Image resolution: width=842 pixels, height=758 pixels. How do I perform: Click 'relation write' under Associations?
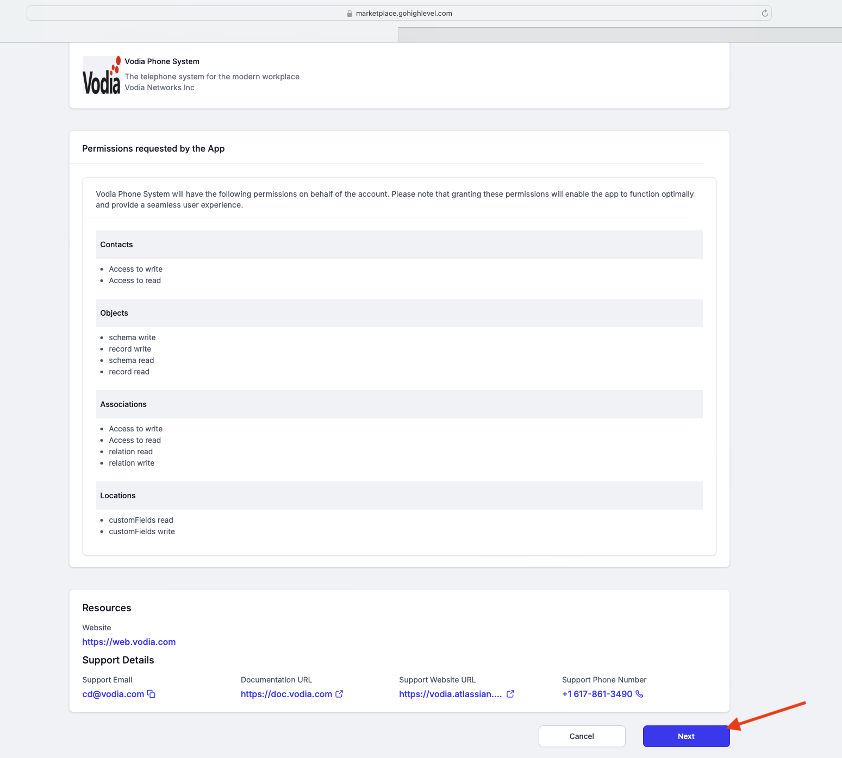132,463
